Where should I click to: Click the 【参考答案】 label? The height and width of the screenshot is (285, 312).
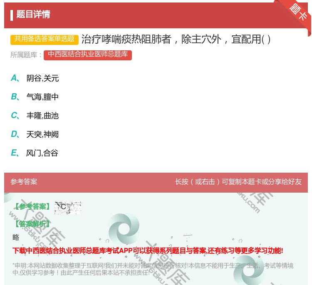tap(32, 207)
